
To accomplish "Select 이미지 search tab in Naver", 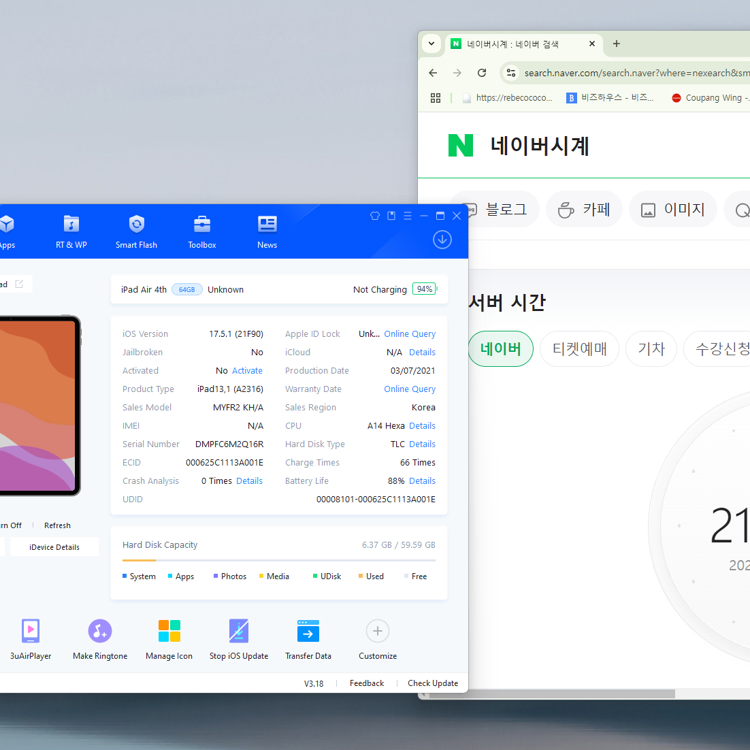I will pyautogui.click(x=672, y=209).
